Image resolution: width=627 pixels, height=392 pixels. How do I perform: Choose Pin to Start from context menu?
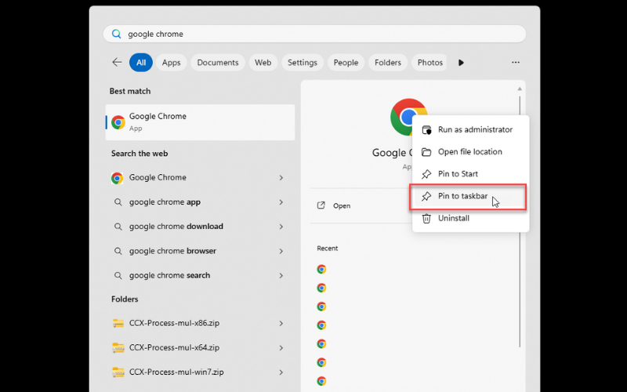471,174
